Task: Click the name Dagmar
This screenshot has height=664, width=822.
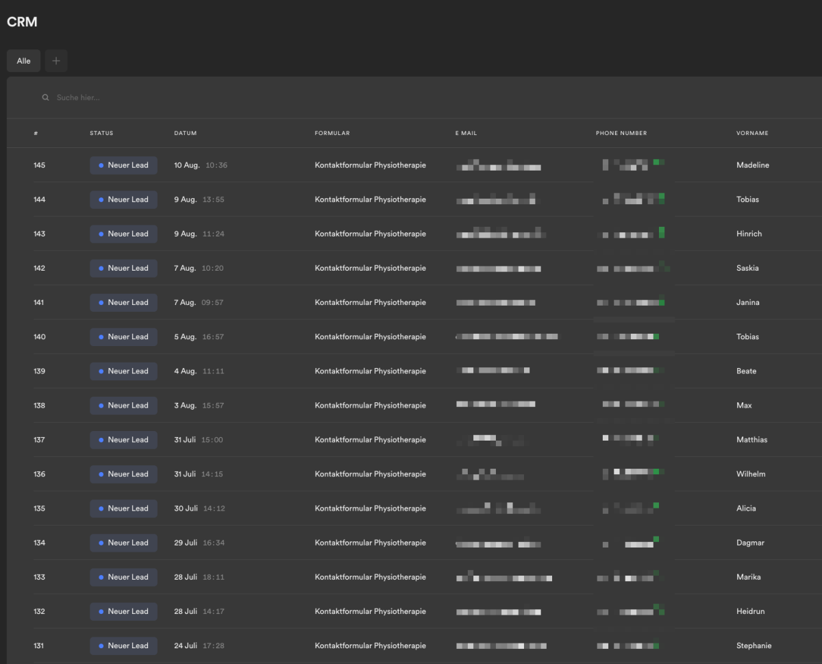Action: 750,542
